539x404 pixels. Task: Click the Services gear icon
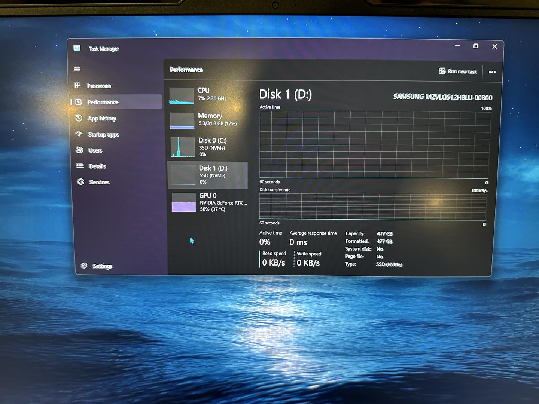(x=80, y=182)
